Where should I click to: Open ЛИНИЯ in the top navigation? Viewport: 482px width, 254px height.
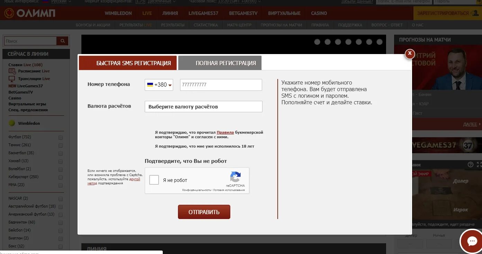point(170,13)
